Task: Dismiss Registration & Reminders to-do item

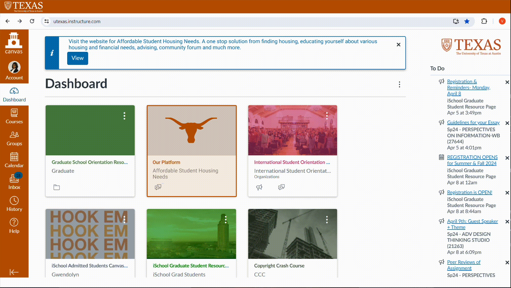Action: (507, 82)
